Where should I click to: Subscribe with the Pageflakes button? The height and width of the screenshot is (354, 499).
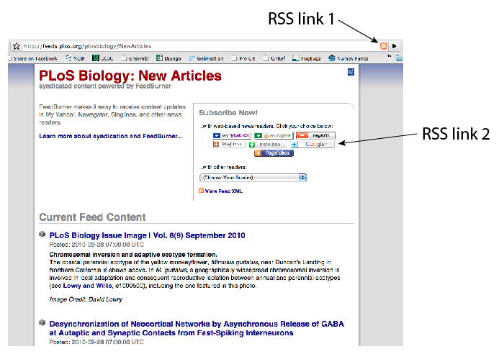tap(274, 153)
